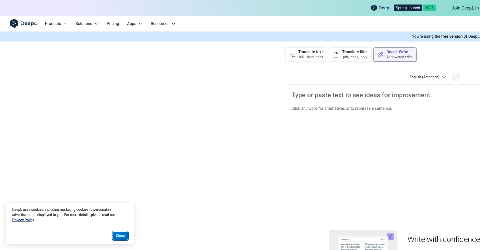Click the purple pencil edit icon
The height and width of the screenshot is (250, 480).
point(390,236)
